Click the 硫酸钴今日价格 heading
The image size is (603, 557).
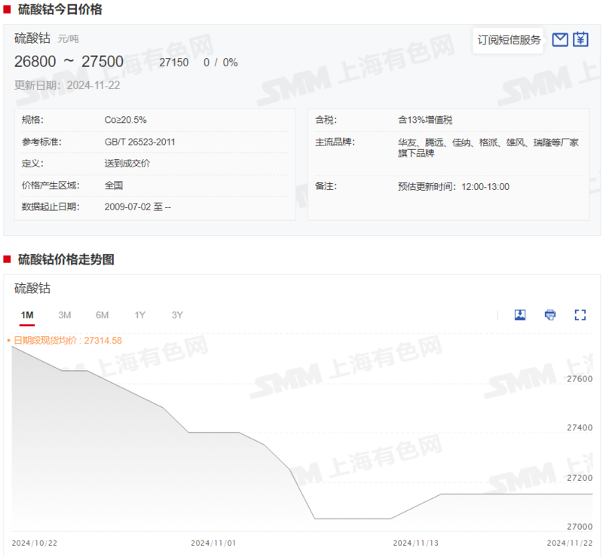(x=60, y=9)
